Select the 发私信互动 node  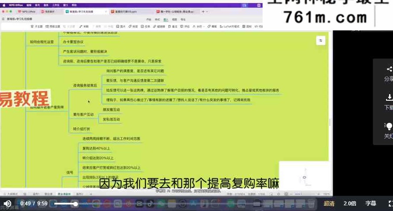[111, 119]
